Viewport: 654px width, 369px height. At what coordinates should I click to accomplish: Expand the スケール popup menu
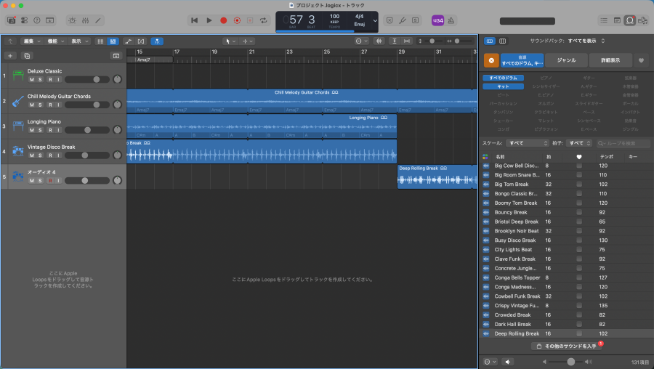tap(527, 143)
